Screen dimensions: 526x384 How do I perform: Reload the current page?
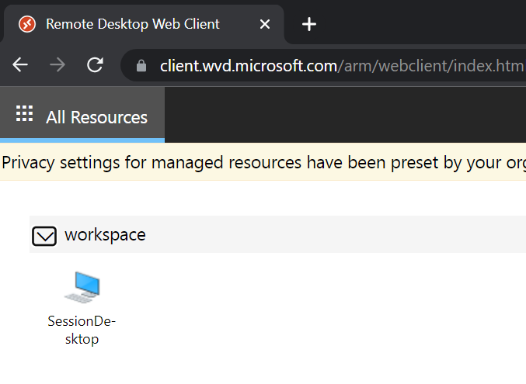pyautogui.click(x=95, y=65)
